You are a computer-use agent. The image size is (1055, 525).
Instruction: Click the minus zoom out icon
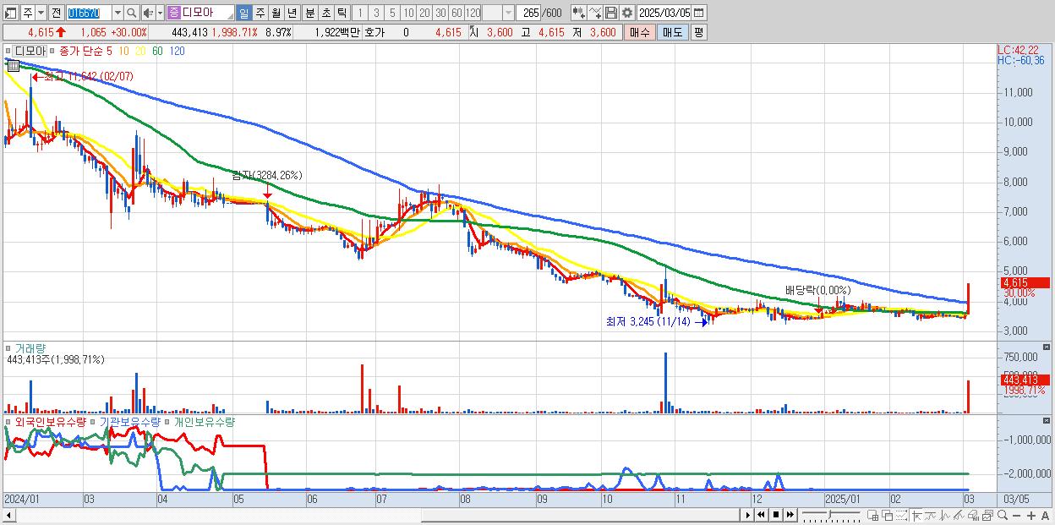tap(1017, 515)
